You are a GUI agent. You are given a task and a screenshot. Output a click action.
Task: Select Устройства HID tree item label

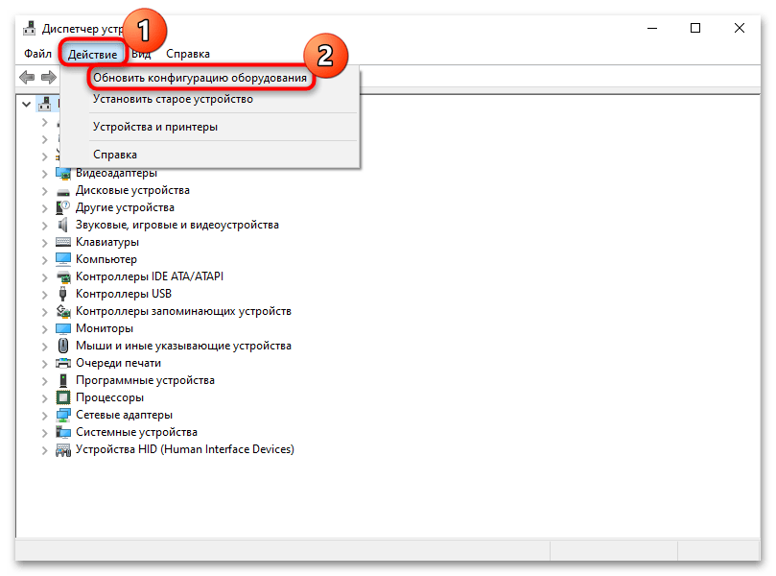point(184,449)
